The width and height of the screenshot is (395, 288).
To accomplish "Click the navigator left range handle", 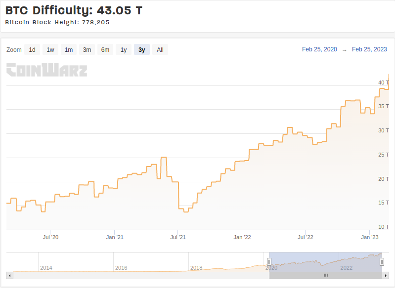I will point(269,262).
